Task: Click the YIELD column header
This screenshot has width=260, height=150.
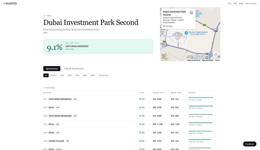Action: click(142, 93)
